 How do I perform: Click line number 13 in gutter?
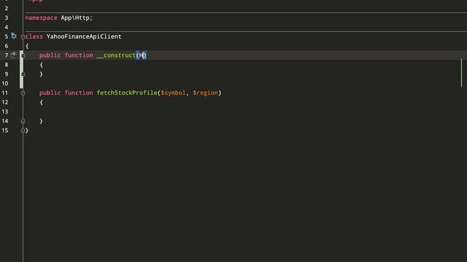click(5, 111)
